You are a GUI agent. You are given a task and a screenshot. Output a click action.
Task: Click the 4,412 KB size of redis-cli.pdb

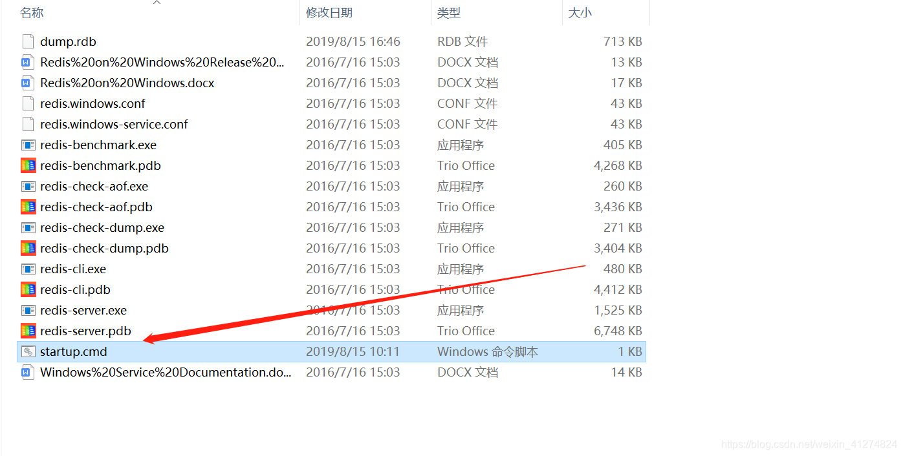click(618, 290)
